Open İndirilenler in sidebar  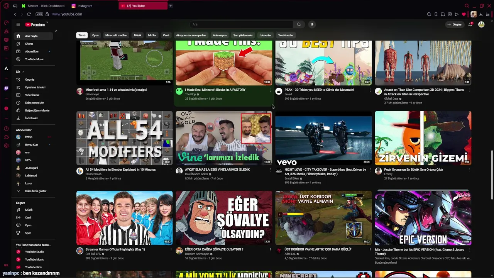tap(34, 118)
